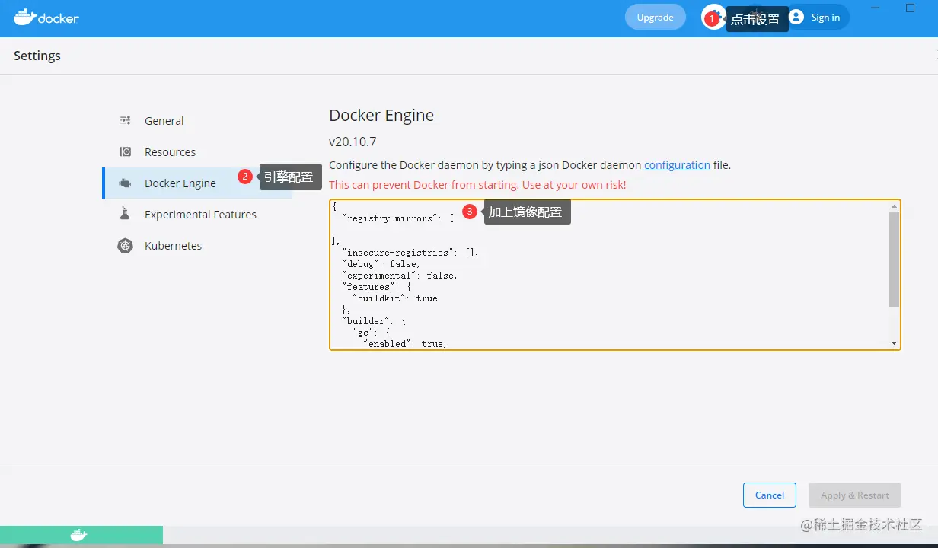This screenshot has width=938, height=548.
Task: Click the Upgrade button
Action: point(655,17)
